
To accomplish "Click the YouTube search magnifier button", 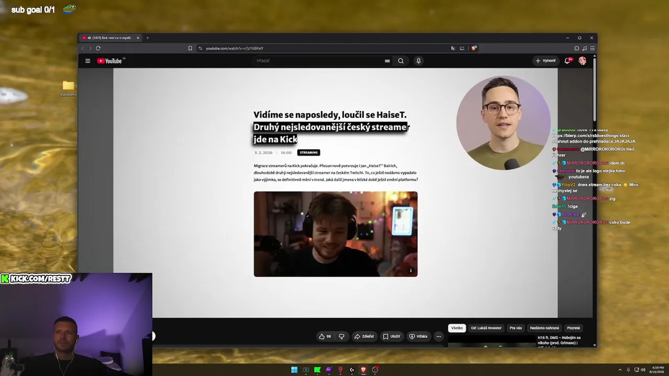I will pos(401,61).
